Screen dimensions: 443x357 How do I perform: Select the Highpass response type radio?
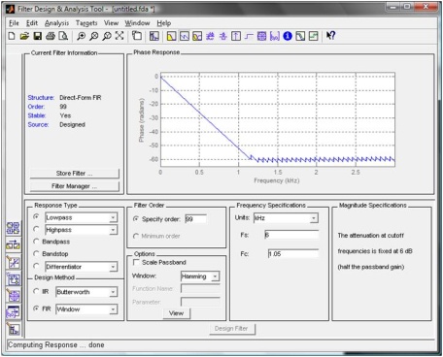click(x=36, y=229)
